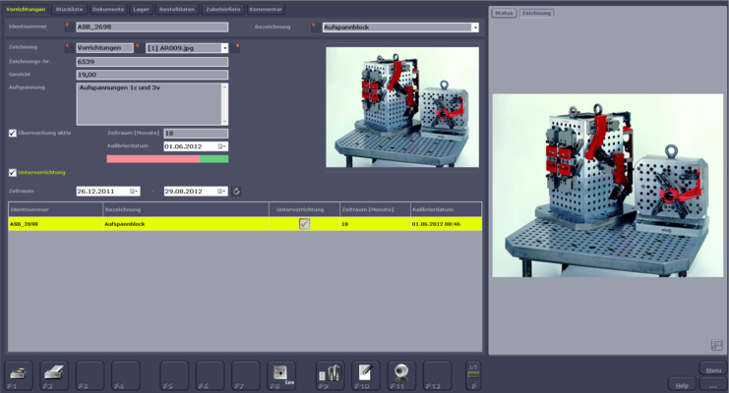The image size is (729, 393).
Task: Click the red-dot button before AR009.jpg dropdown
Action: [139, 47]
